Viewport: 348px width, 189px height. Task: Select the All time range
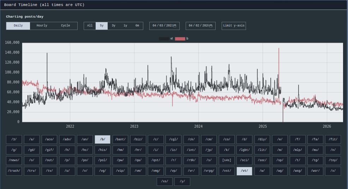(x=90, y=26)
